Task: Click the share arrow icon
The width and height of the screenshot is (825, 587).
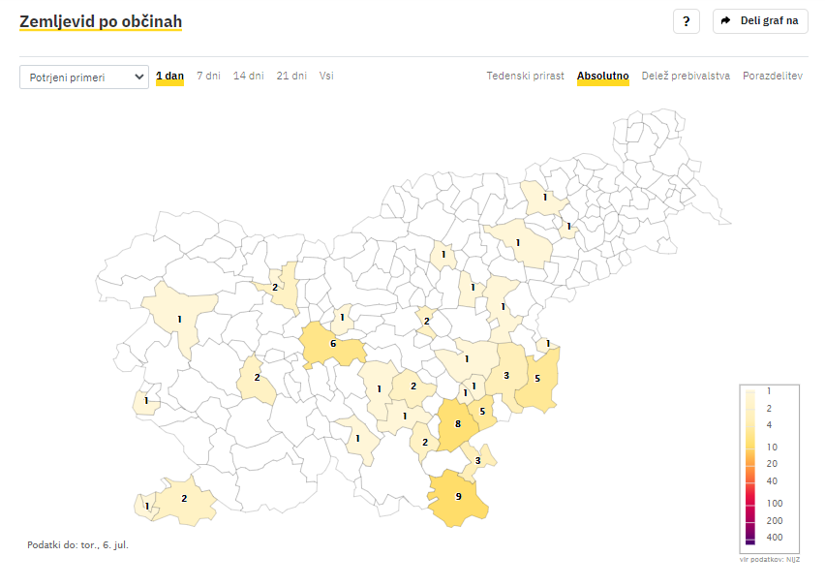Action: click(725, 21)
